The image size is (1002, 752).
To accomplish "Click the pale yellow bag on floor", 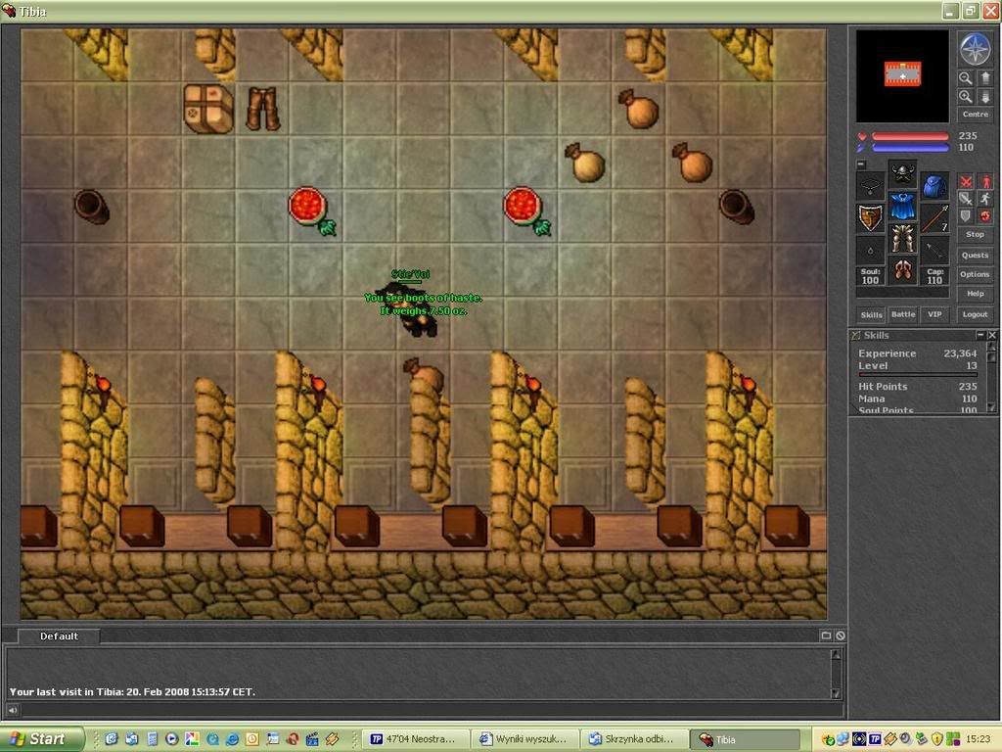I will tap(584, 163).
